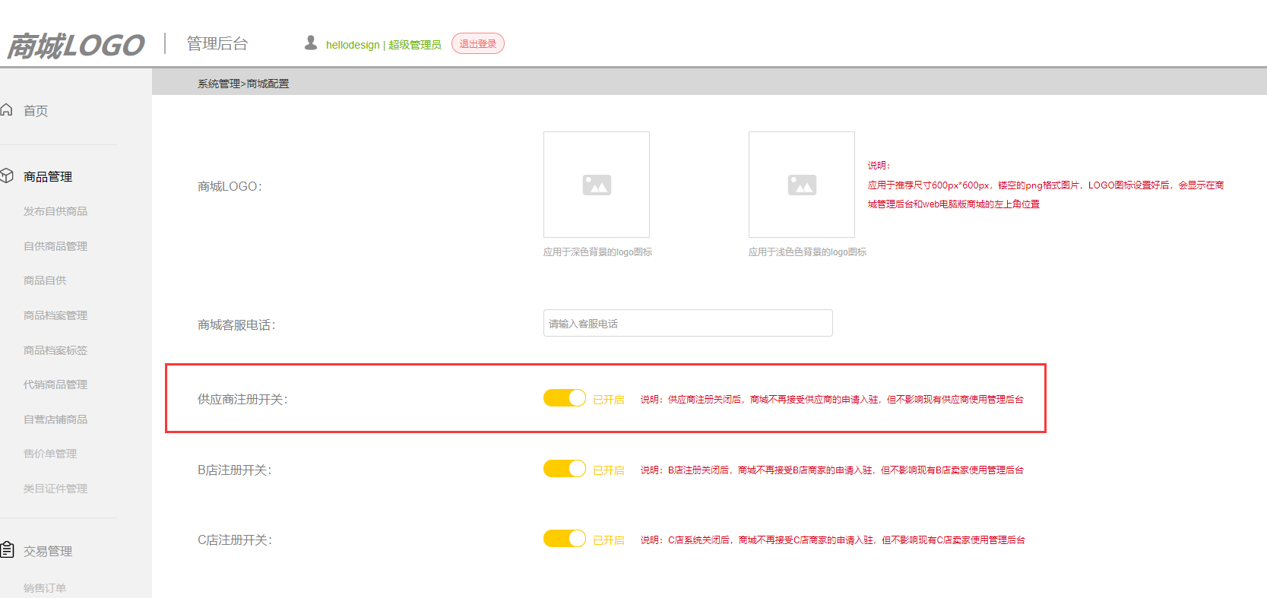Click the cube icon beside 商品管理
This screenshot has width=1267, height=598.
(7, 176)
